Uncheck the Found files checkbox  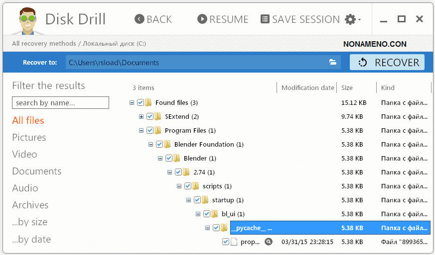[x=141, y=103]
